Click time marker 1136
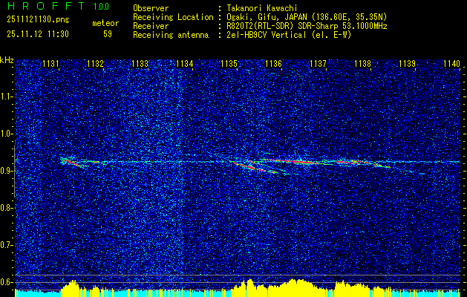This screenshot has height=297, width=467. (274, 64)
